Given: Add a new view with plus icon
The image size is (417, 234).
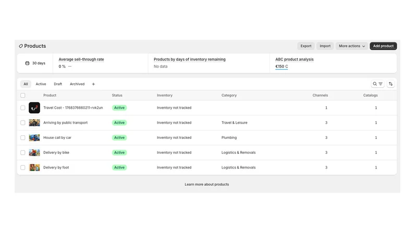Looking at the screenshot, I should click(93, 84).
